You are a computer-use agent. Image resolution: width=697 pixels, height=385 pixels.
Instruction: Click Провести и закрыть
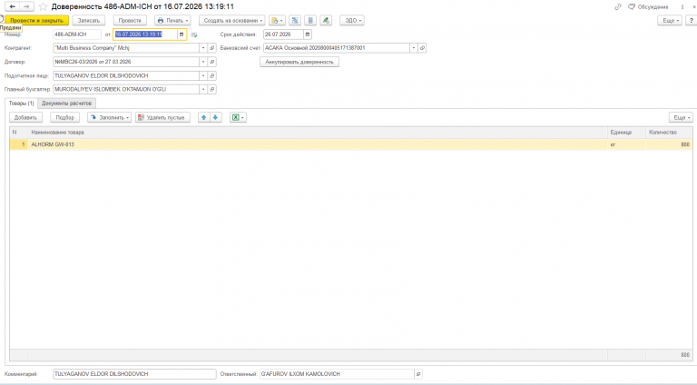[x=36, y=21]
